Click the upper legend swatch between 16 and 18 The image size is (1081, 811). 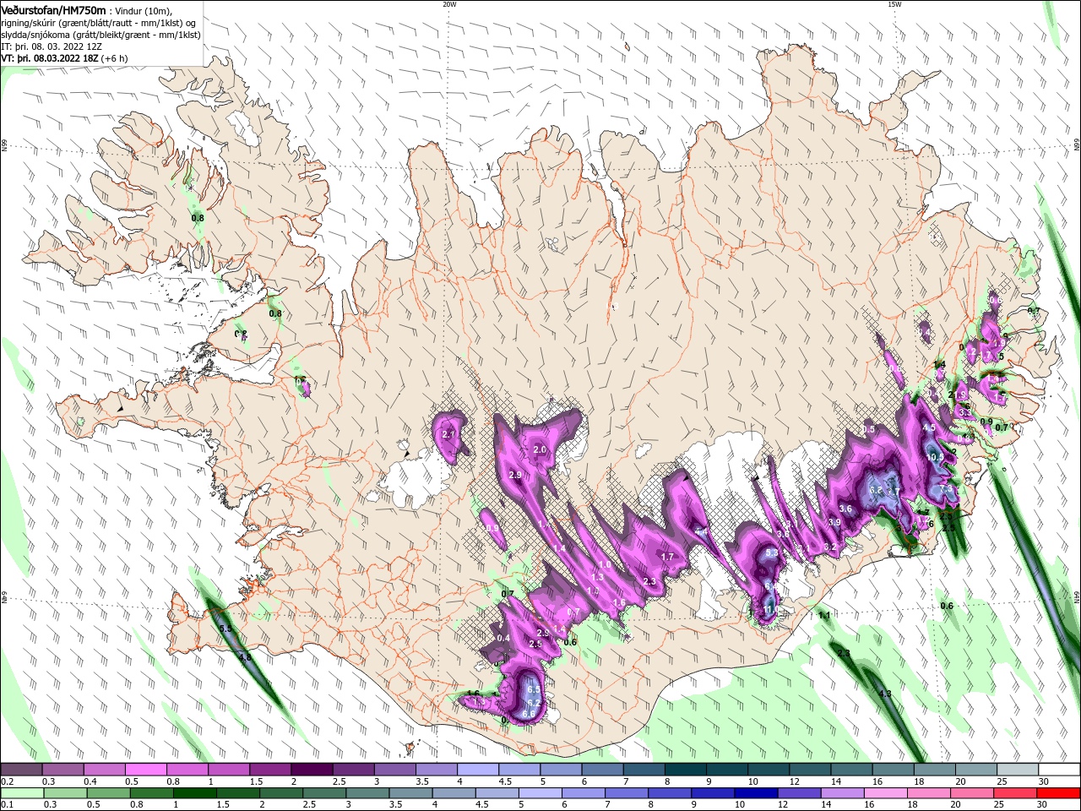click(894, 769)
